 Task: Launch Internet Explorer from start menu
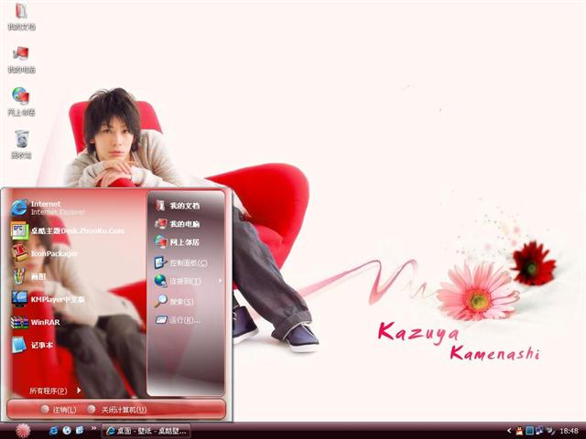tap(49, 208)
